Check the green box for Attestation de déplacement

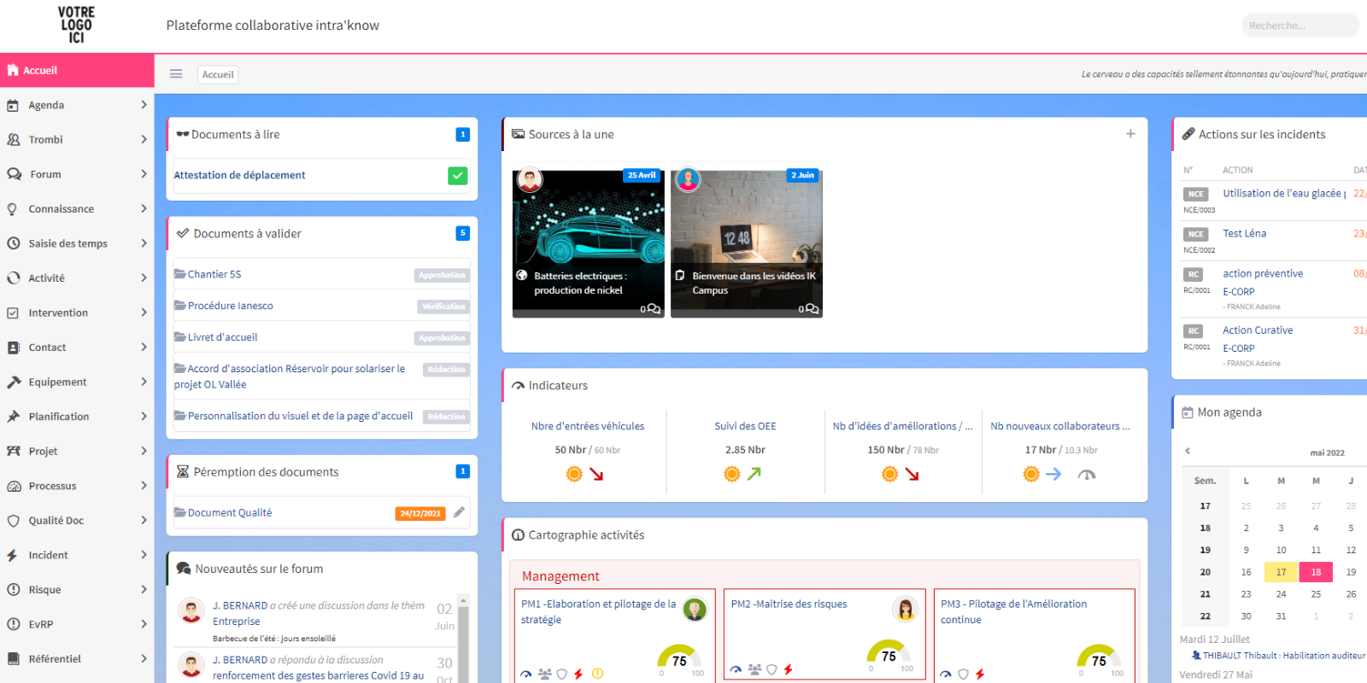(x=457, y=175)
